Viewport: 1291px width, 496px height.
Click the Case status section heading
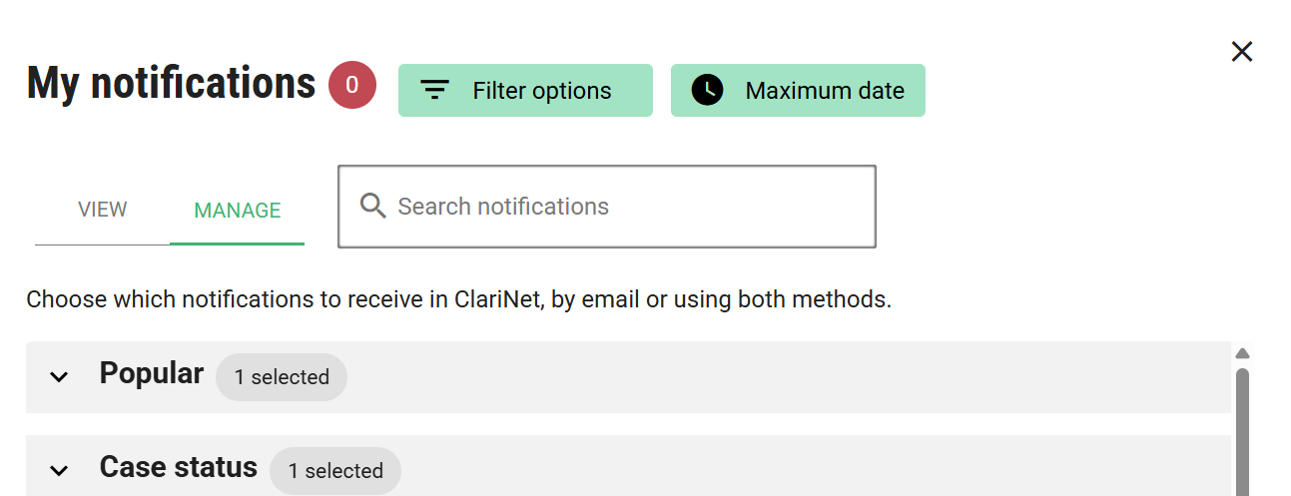click(x=178, y=467)
